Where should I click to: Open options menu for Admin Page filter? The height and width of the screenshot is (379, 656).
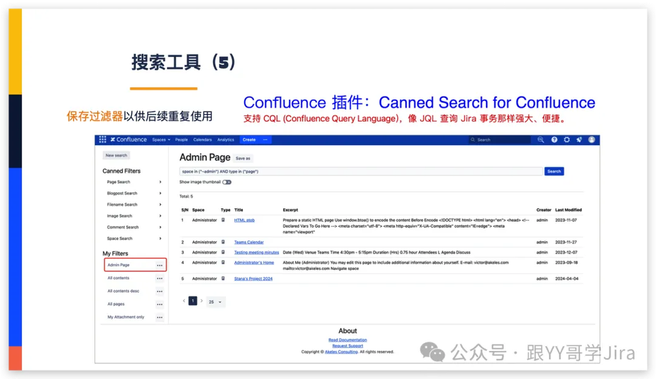[160, 265]
